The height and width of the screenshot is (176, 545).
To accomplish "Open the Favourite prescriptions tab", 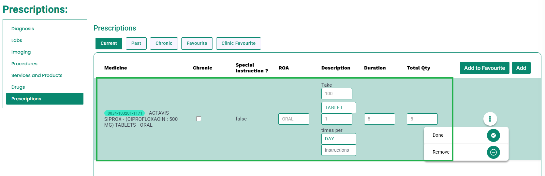I will click(197, 44).
